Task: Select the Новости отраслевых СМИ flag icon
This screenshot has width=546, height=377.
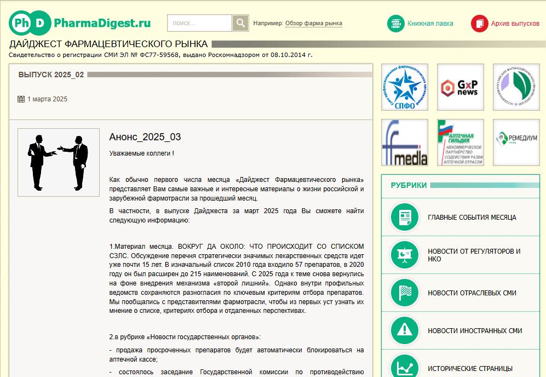Action: 405,293
